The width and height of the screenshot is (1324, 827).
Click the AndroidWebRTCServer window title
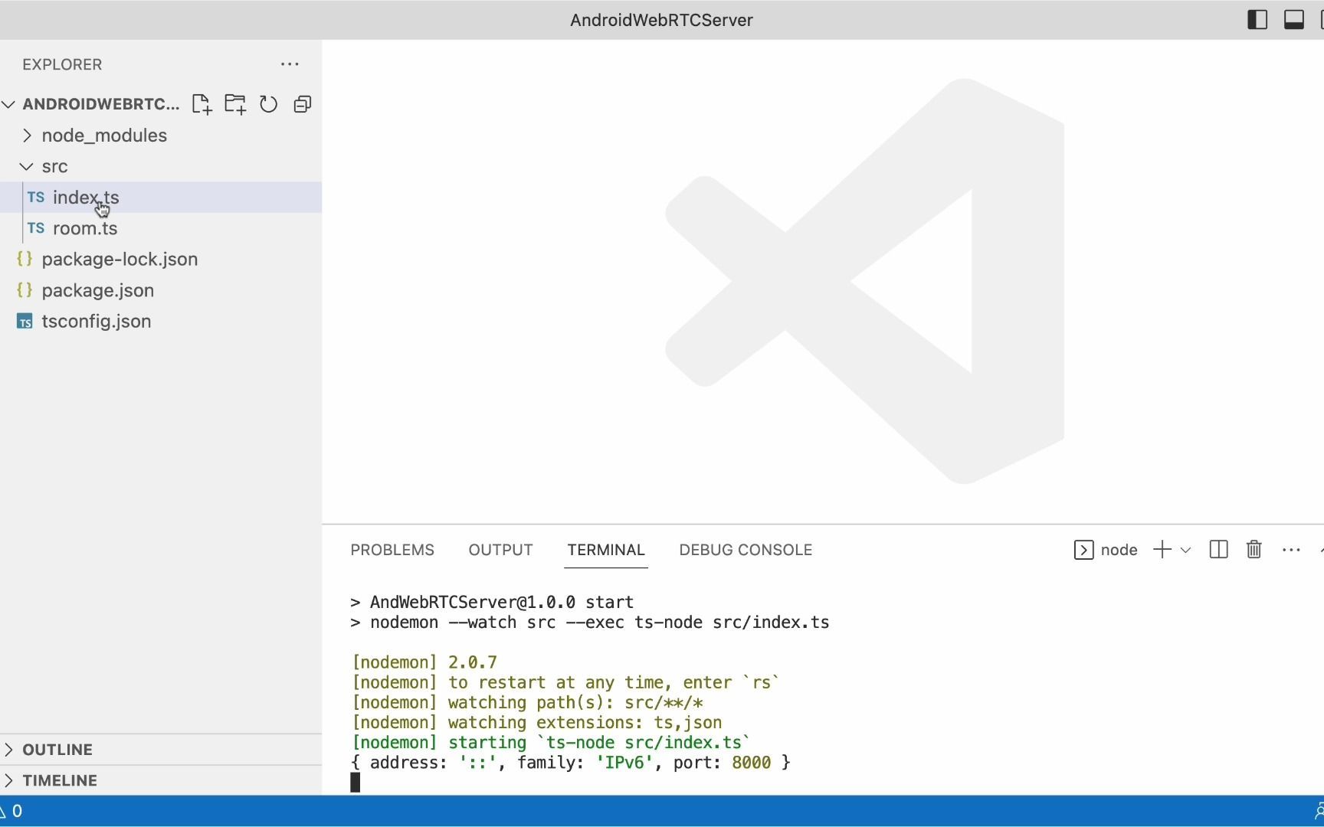point(661,20)
